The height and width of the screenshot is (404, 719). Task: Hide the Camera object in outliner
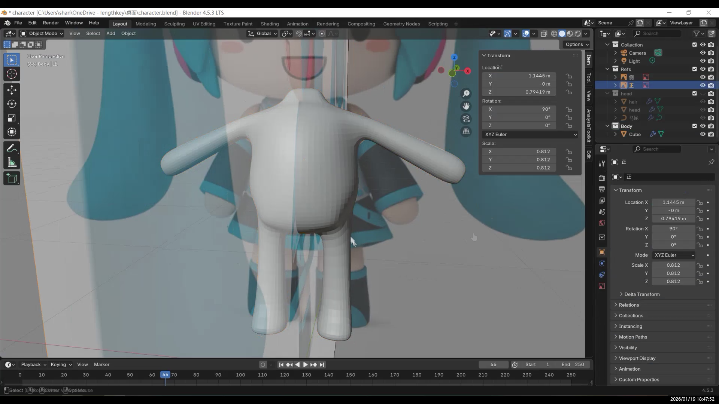[703, 53]
